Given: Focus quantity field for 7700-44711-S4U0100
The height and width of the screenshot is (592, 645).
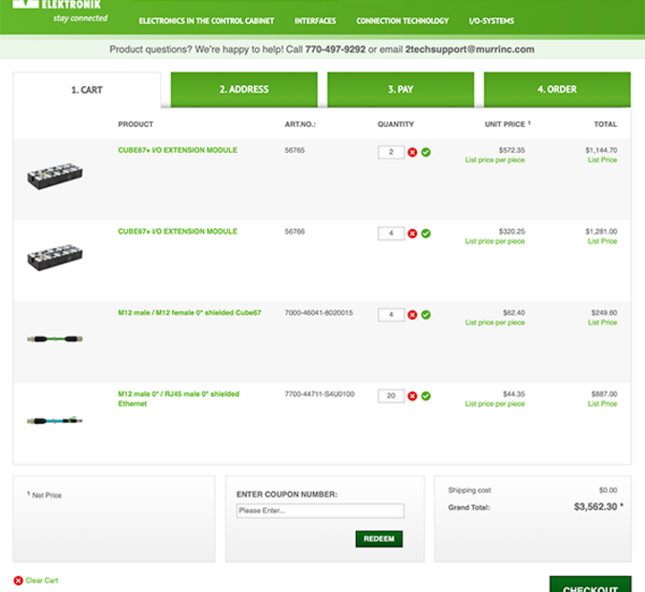Looking at the screenshot, I should [x=391, y=396].
